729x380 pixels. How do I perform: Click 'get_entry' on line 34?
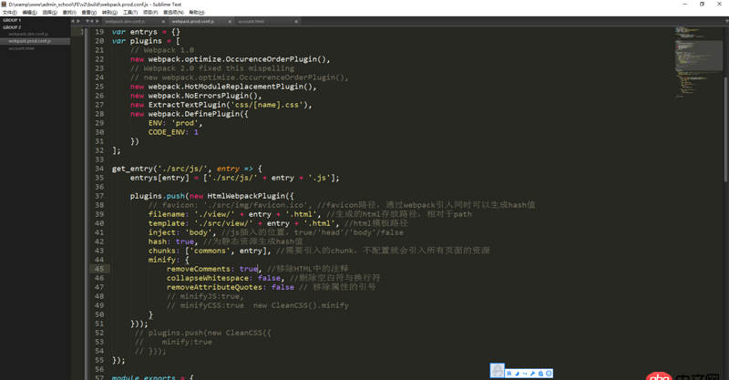coord(132,169)
